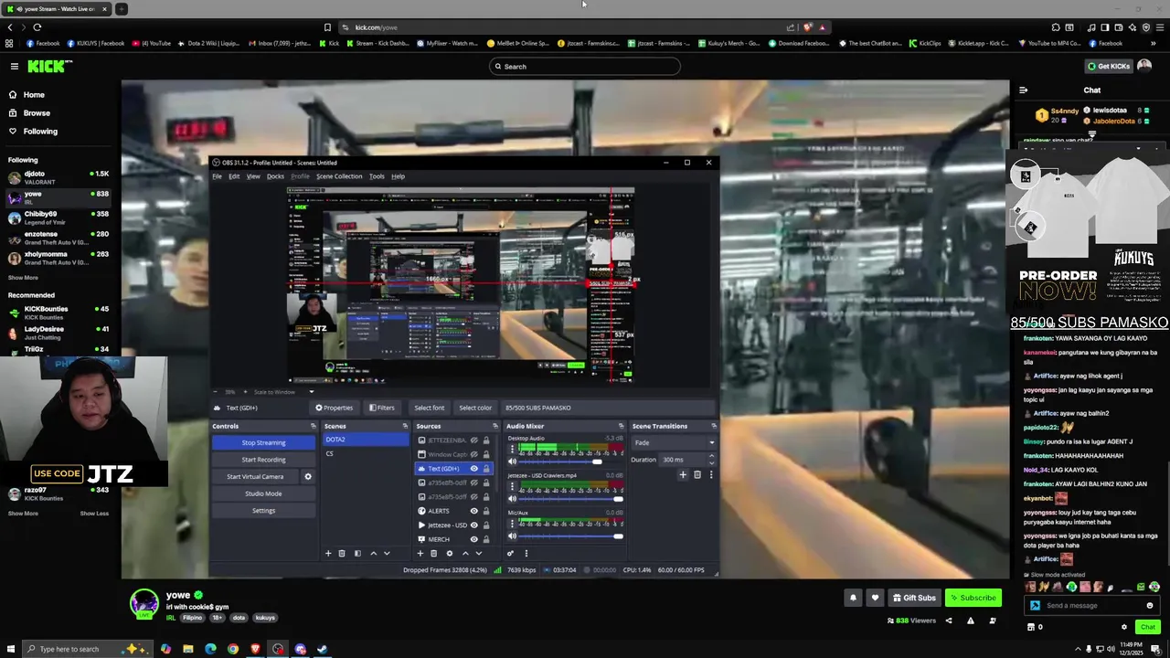
Task: Click the notification bell under the stream
Action: [853, 598]
